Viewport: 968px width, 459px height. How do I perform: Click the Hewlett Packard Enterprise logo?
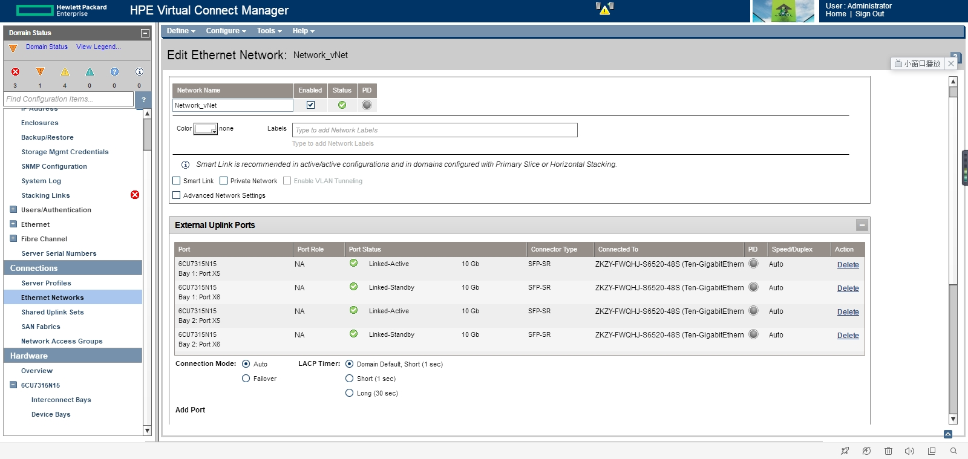[61, 10]
